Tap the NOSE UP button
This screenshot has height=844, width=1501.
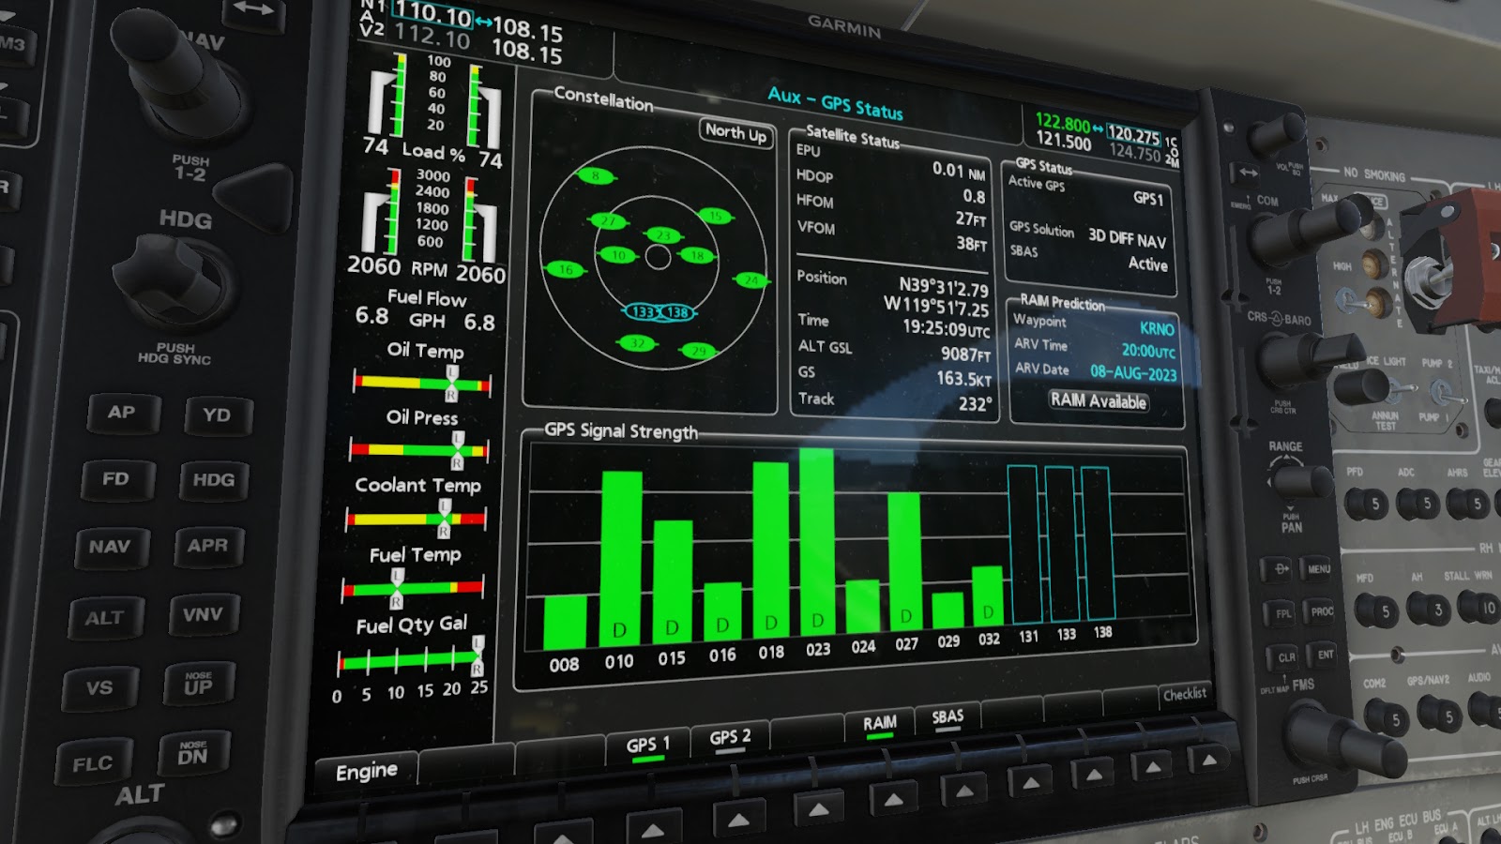coord(198,684)
